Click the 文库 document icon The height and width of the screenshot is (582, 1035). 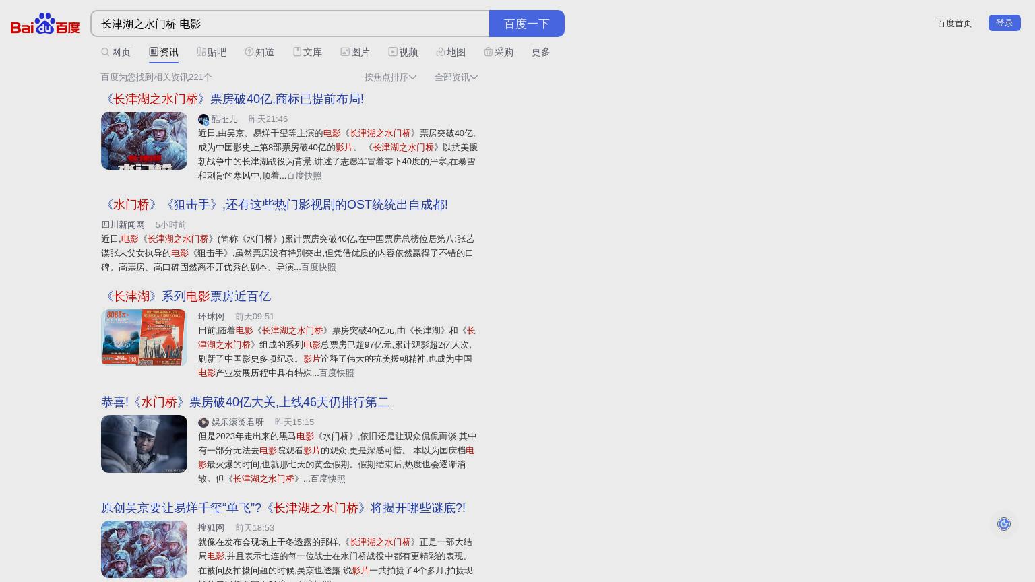pyautogui.click(x=297, y=52)
